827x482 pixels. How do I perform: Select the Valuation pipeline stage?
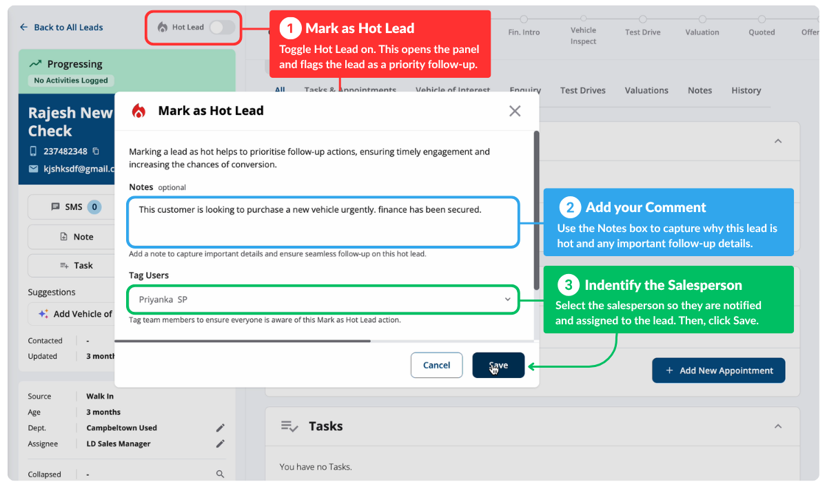(702, 27)
